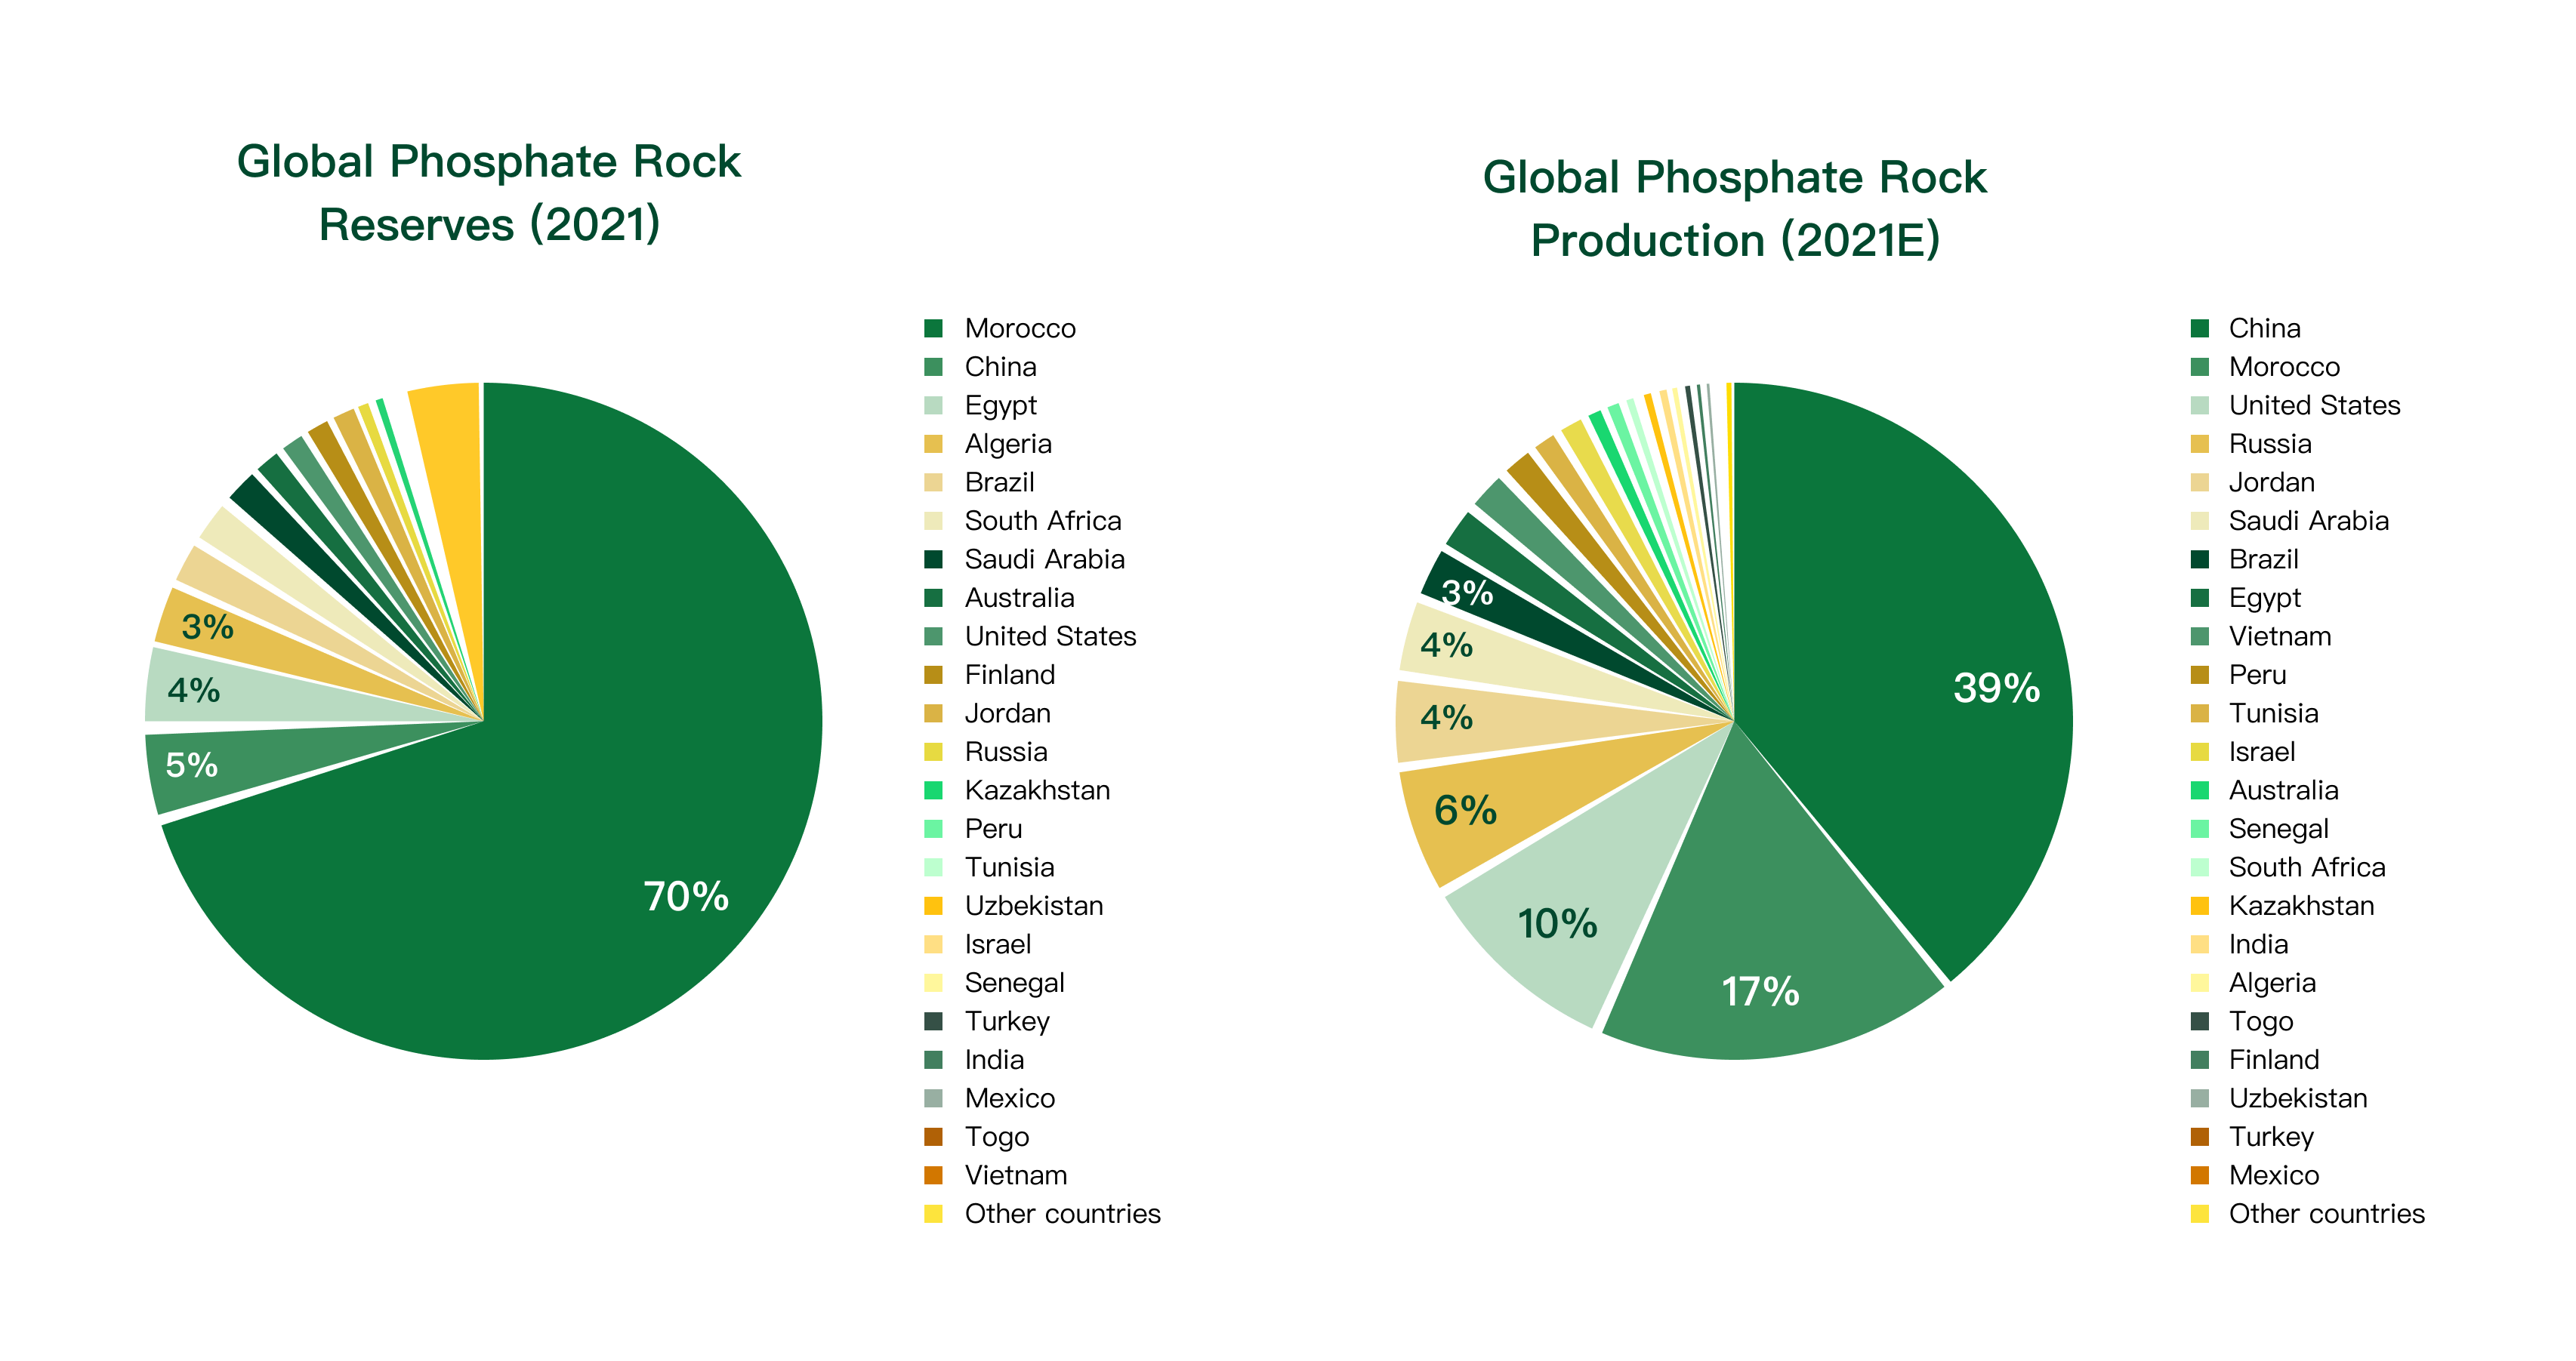This screenshot has height=1361, width=2576.
Task: Click Uzbekistan swatch in reserves legend
Action: click(933, 907)
